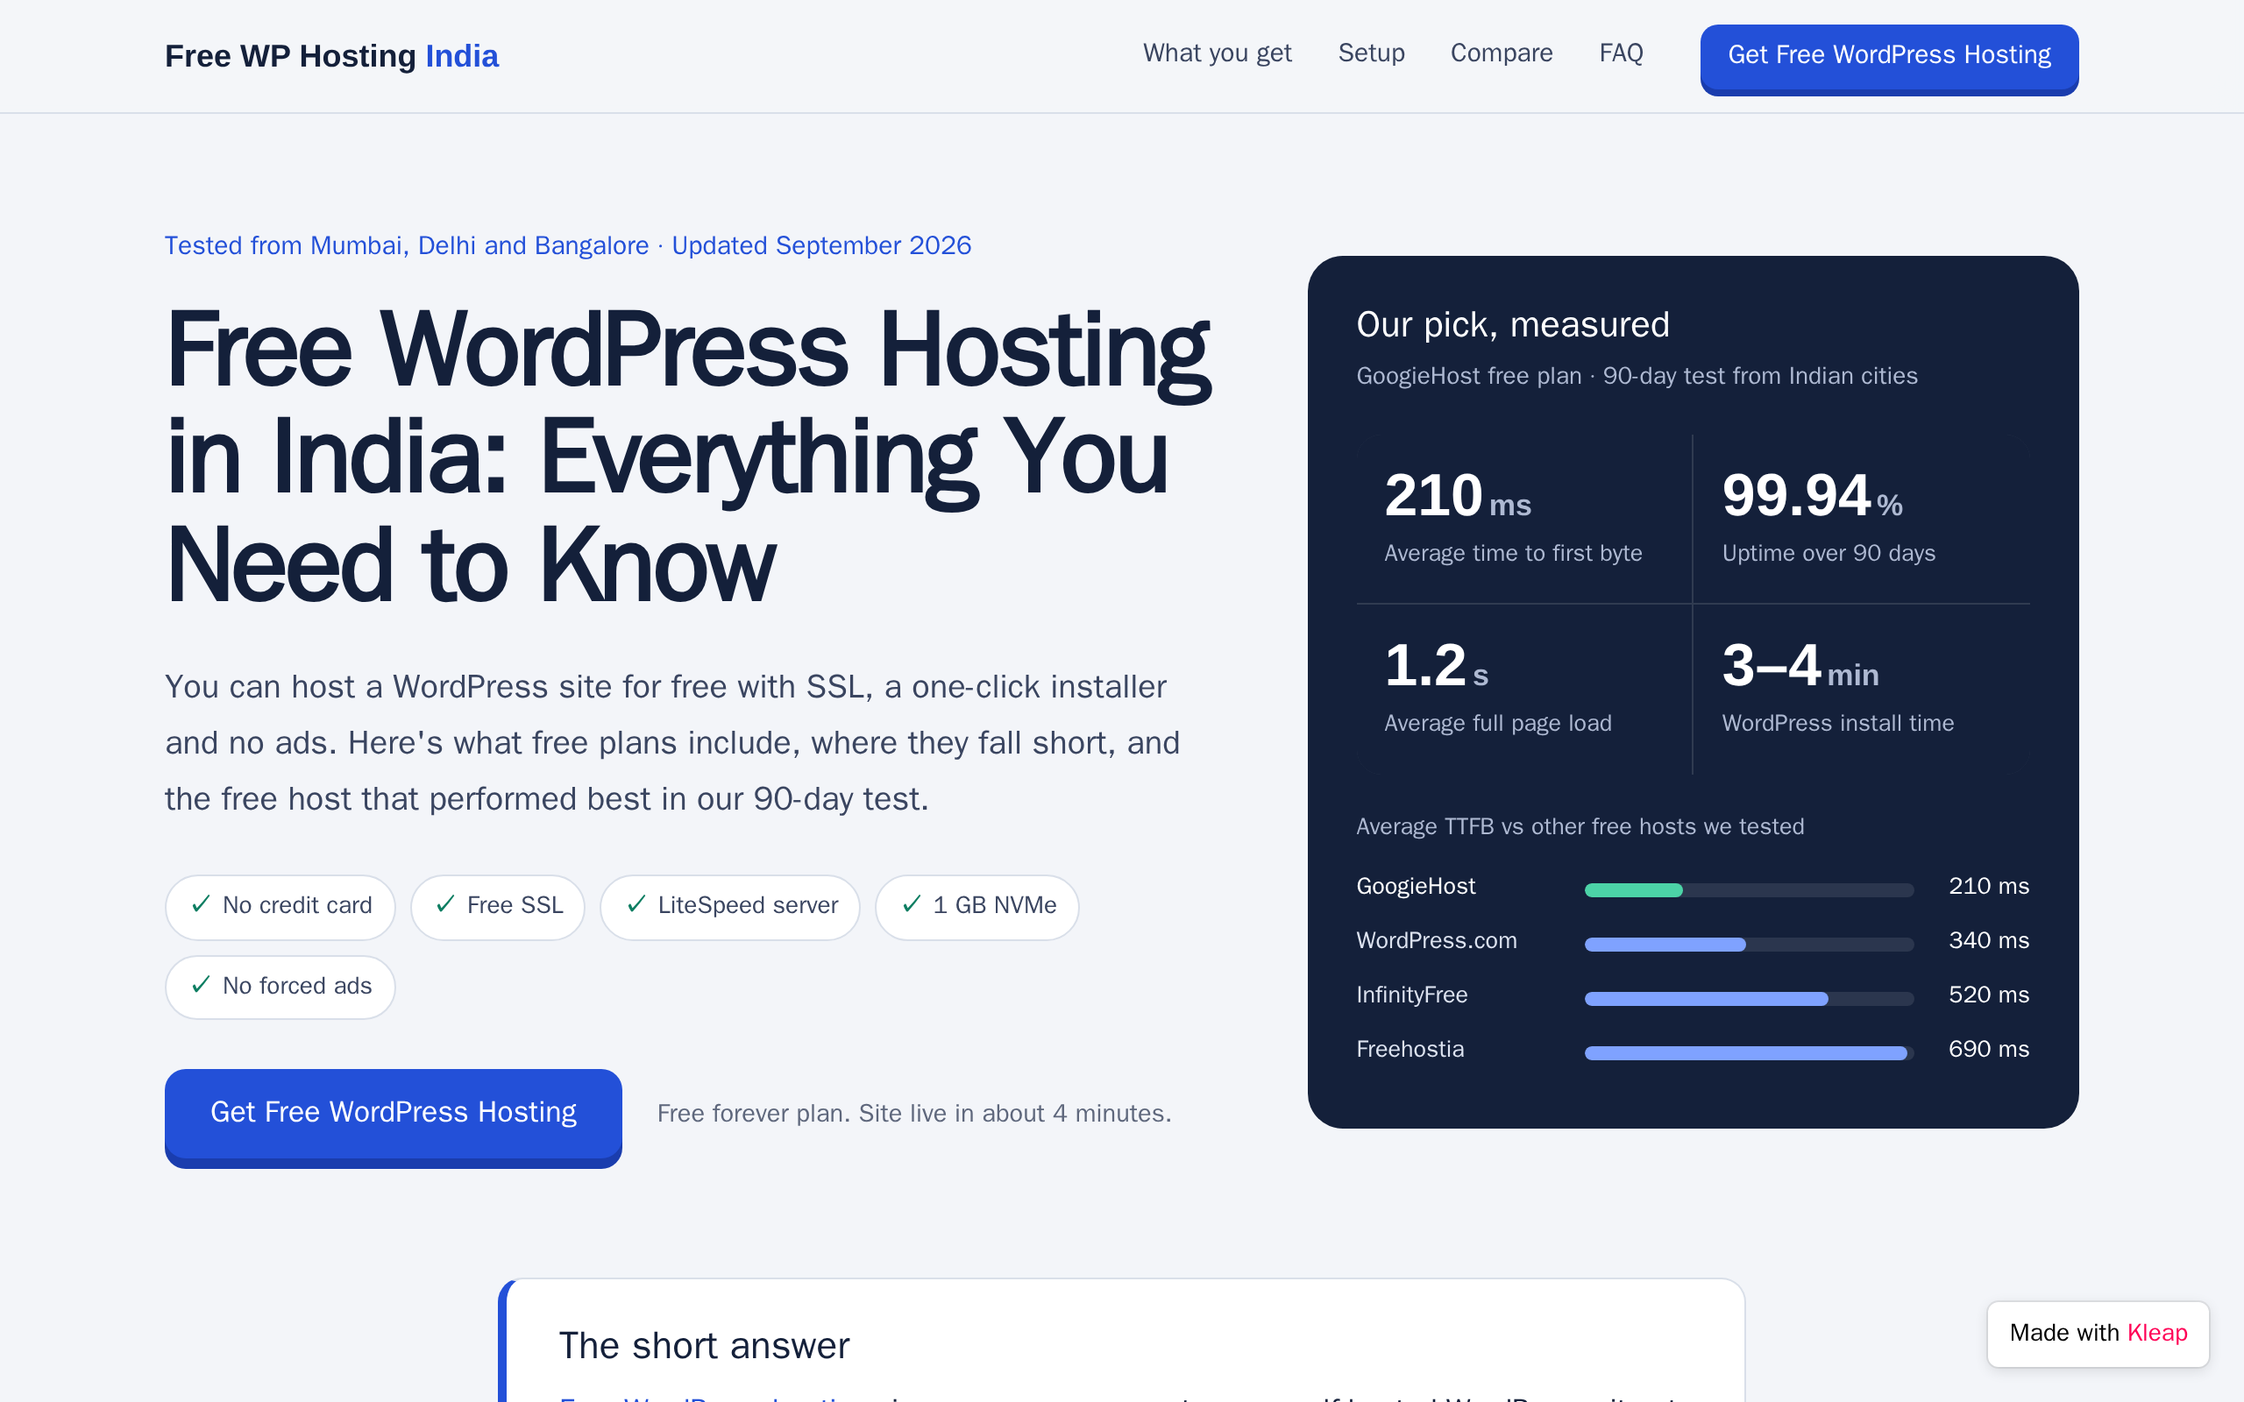Click the intro paragraph about hosting WordPress free
Viewport: 2244px width, 1402px height.
pos(672,743)
